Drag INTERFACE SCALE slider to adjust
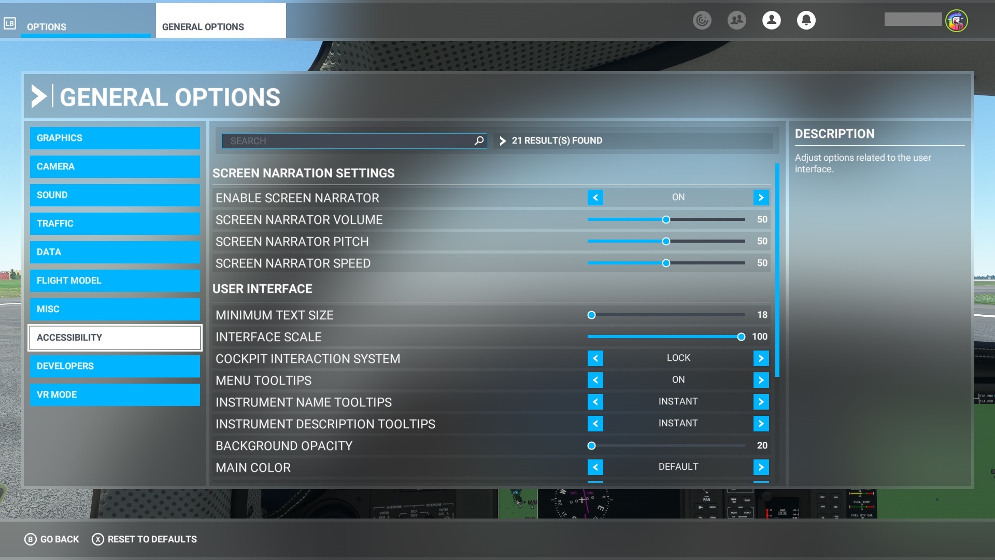The width and height of the screenshot is (995, 560). [x=741, y=335]
